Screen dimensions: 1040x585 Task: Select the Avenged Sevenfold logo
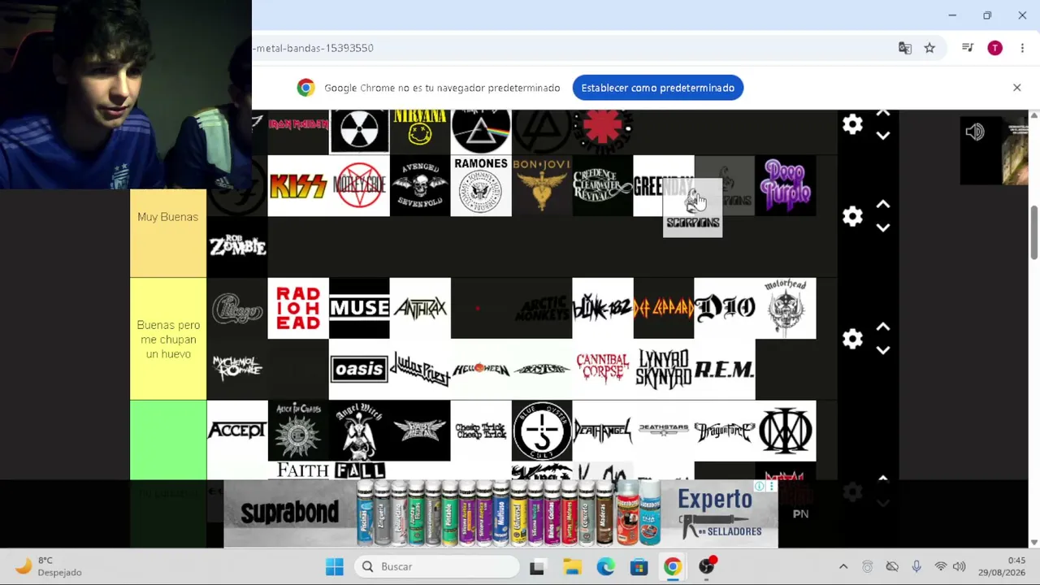[420, 186]
